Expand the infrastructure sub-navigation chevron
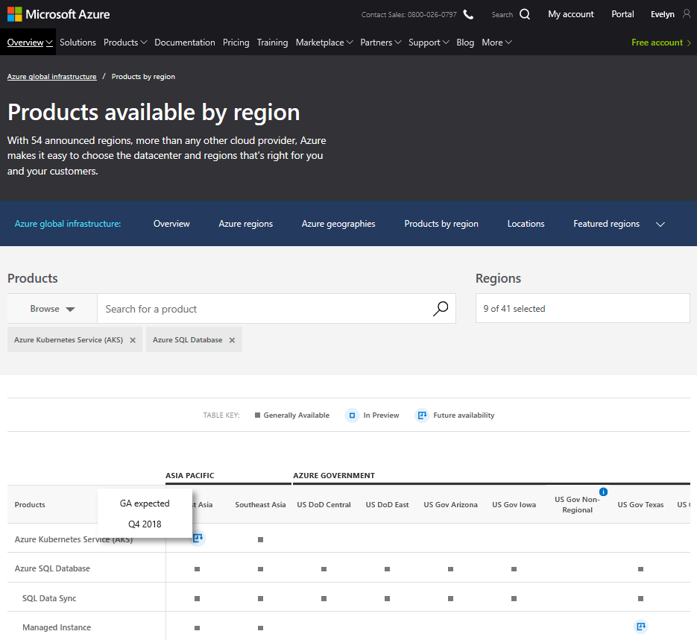 tap(660, 225)
